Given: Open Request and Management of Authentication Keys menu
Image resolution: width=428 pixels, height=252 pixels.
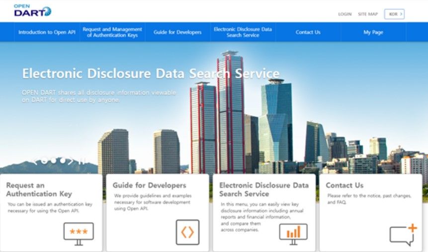Looking at the screenshot, I should [112, 32].
